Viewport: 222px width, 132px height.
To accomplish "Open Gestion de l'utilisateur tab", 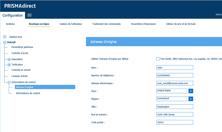I will click(x=71, y=24).
